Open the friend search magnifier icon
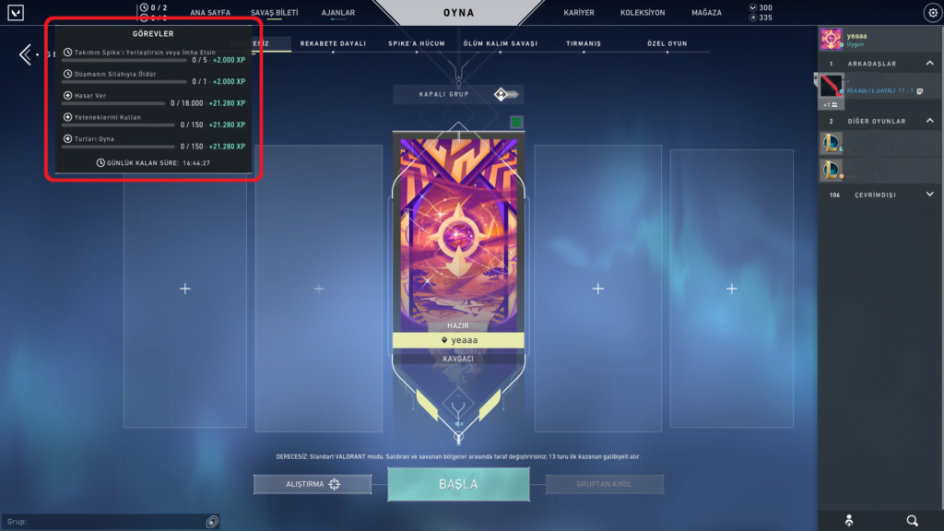The width and height of the screenshot is (944, 531). 912,520
